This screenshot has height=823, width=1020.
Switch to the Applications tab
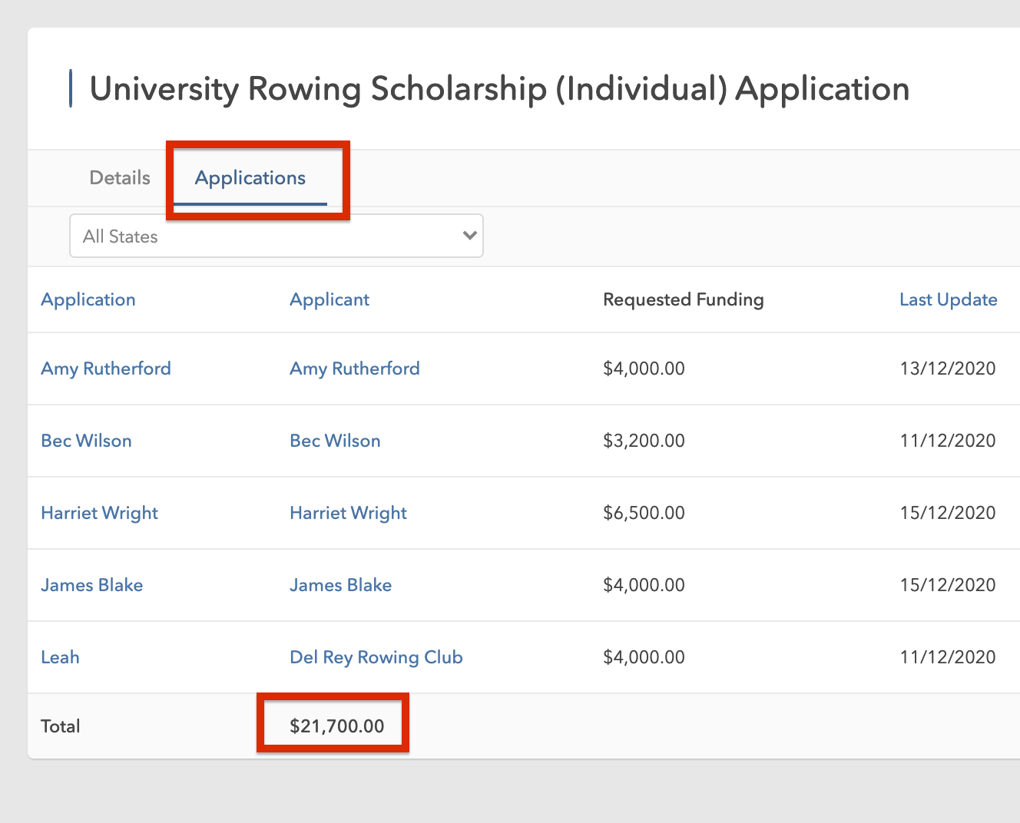pyautogui.click(x=250, y=177)
